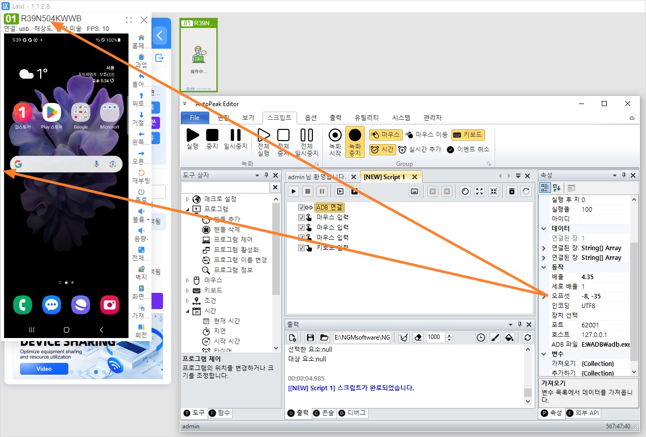The height and width of the screenshot is (437, 646).
Task: Click the phone thumbnail 01 R39N in Laixi
Action: tap(199, 55)
